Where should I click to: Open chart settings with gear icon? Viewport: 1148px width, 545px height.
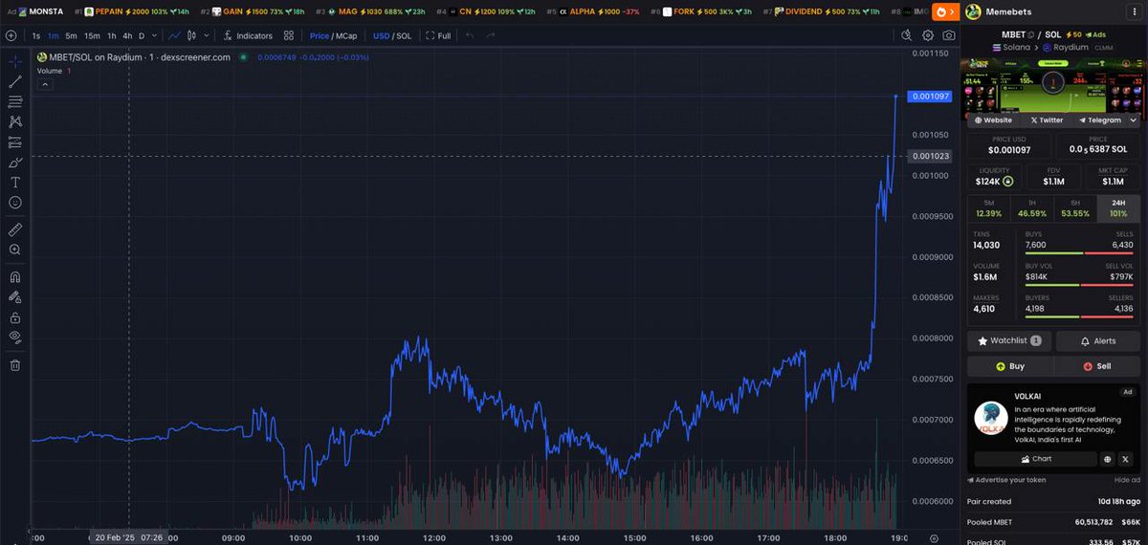928,35
